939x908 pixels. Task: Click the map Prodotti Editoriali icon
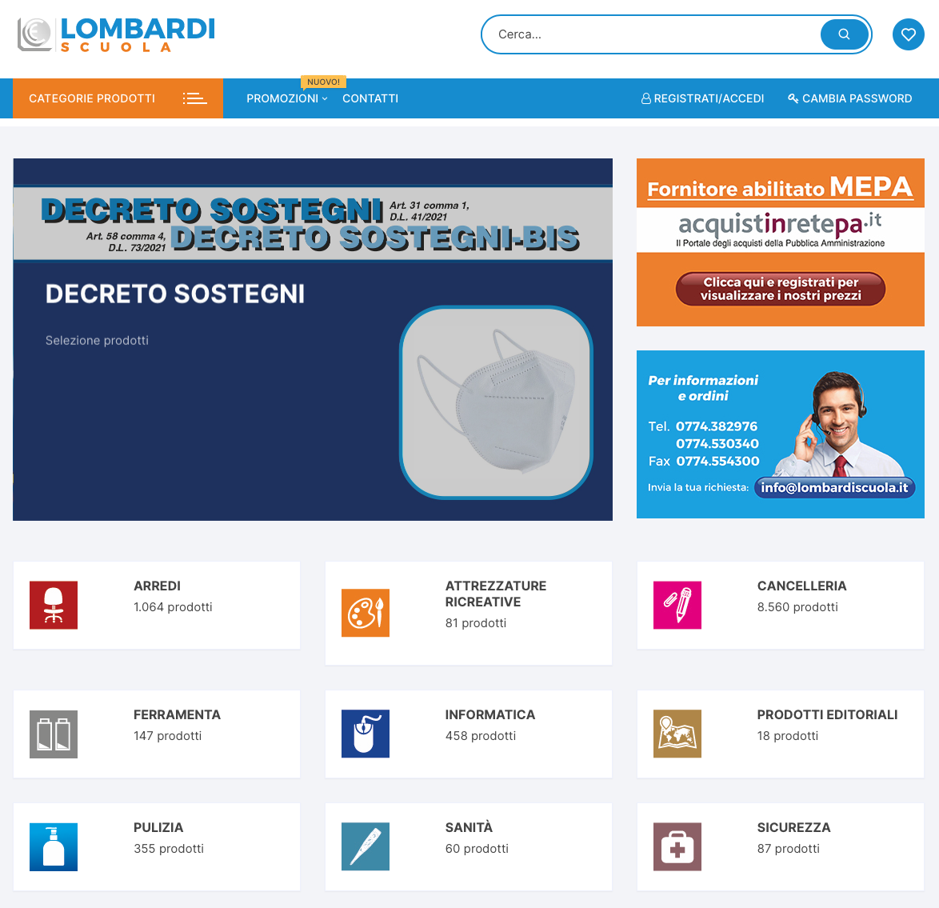coord(677,734)
